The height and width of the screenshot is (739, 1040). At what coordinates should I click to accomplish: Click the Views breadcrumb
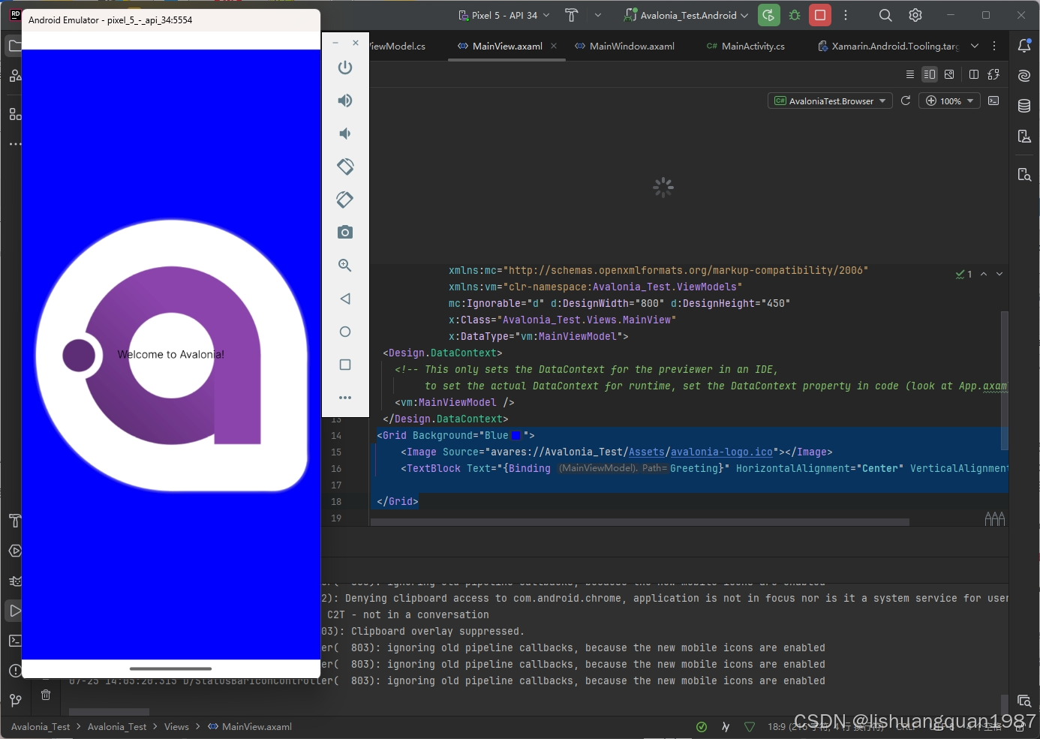tap(176, 726)
